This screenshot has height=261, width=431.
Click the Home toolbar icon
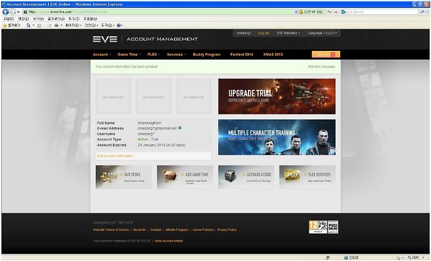pos(28,25)
